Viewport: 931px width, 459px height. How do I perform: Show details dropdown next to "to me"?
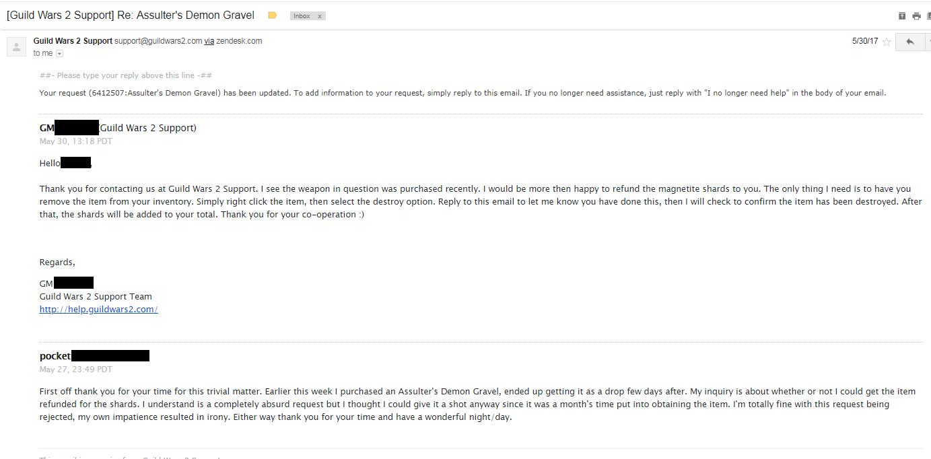click(x=59, y=53)
